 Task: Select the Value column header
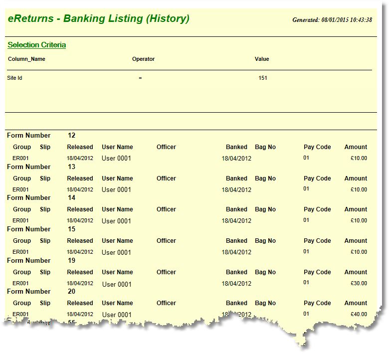[x=262, y=59]
